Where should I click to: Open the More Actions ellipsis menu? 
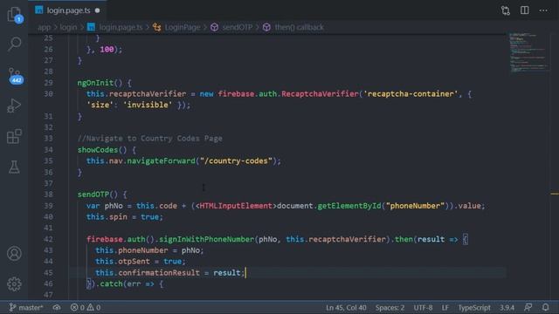543,10
